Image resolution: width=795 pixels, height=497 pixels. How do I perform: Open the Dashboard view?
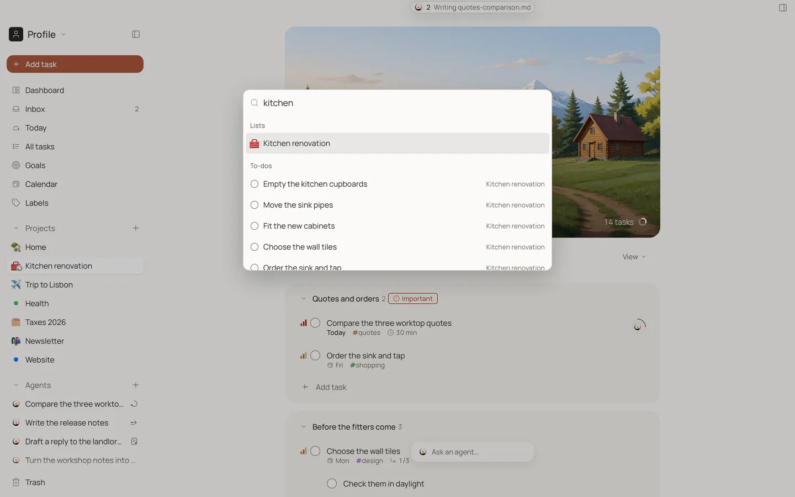(75, 90)
